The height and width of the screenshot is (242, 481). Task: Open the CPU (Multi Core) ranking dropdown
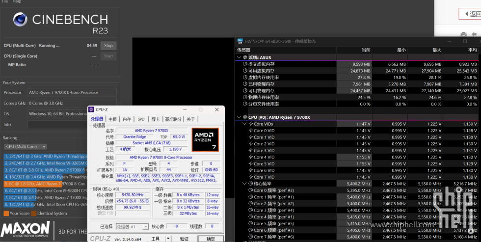coord(26,147)
